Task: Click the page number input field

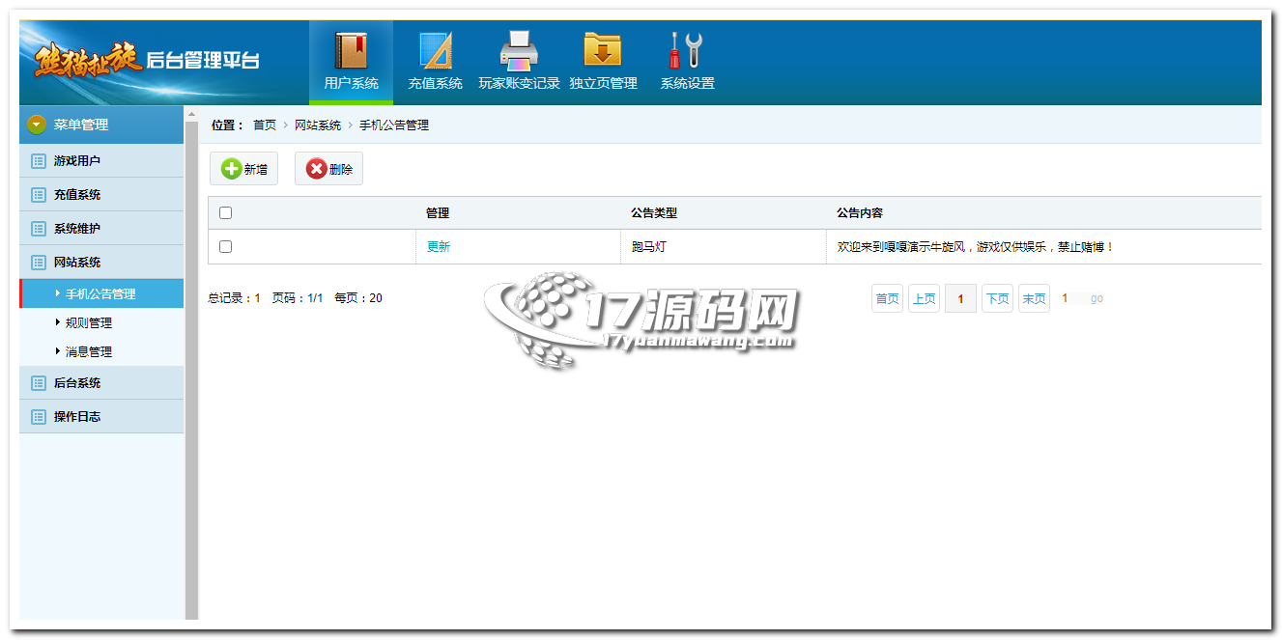Action: pos(1071,299)
